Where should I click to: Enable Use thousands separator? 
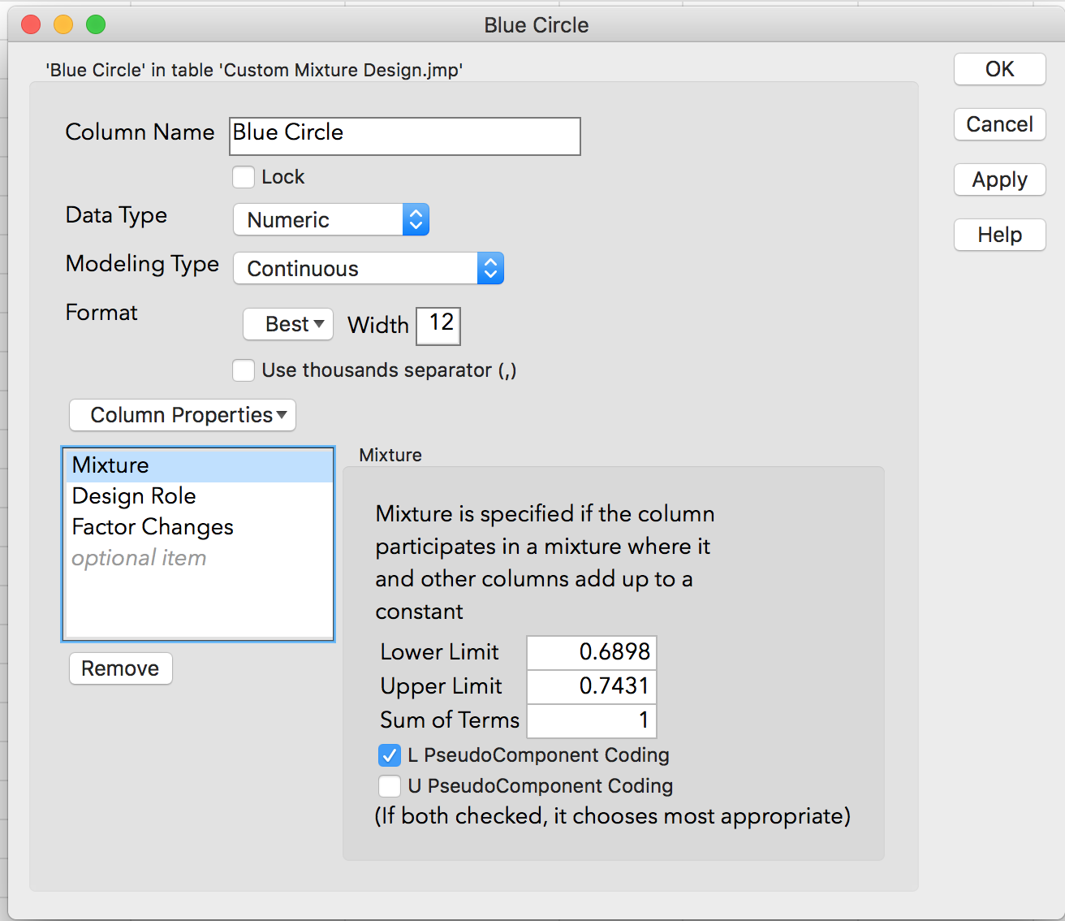point(244,370)
